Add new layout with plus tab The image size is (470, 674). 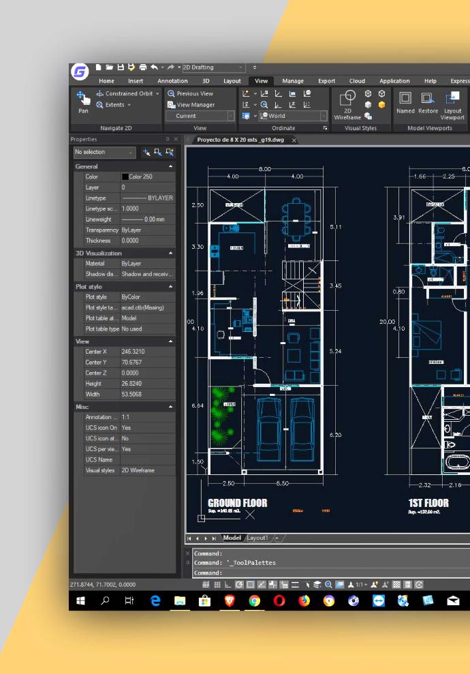click(x=277, y=538)
